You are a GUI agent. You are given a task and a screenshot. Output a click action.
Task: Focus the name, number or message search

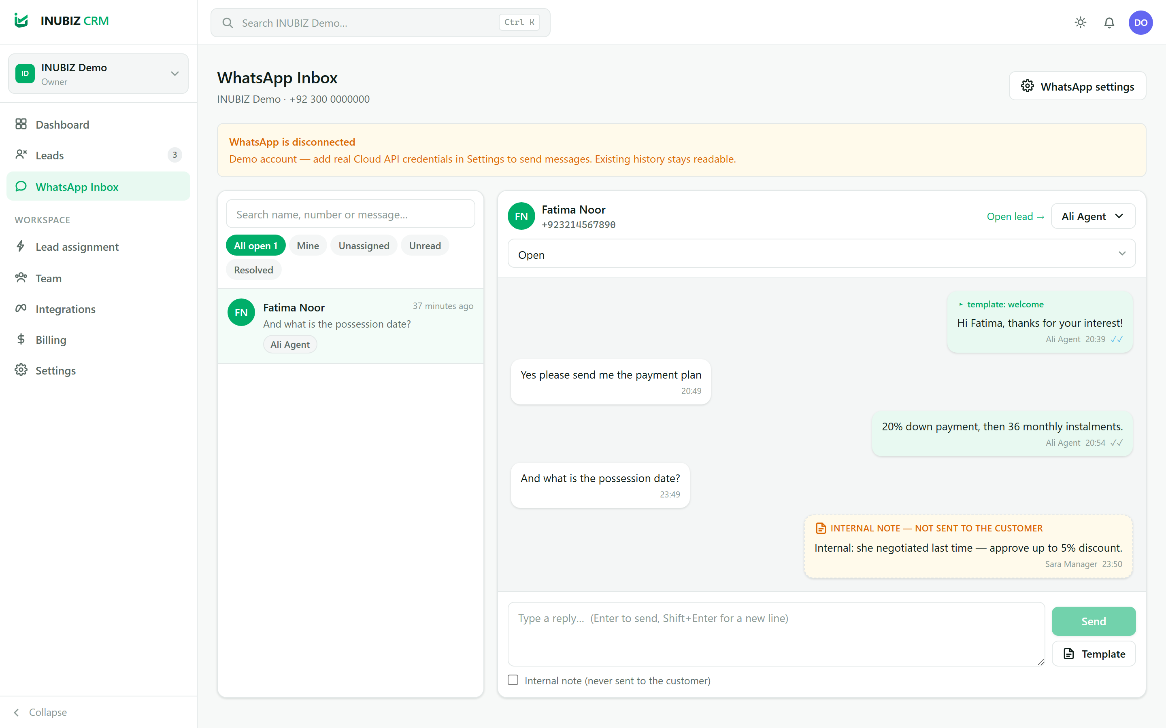[x=350, y=214]
